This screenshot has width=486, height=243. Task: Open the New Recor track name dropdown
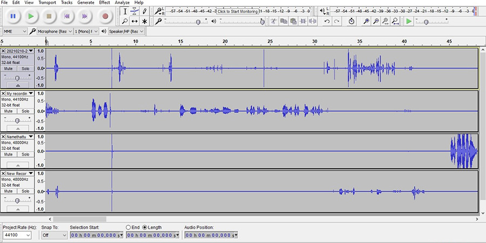click(20, 173)
